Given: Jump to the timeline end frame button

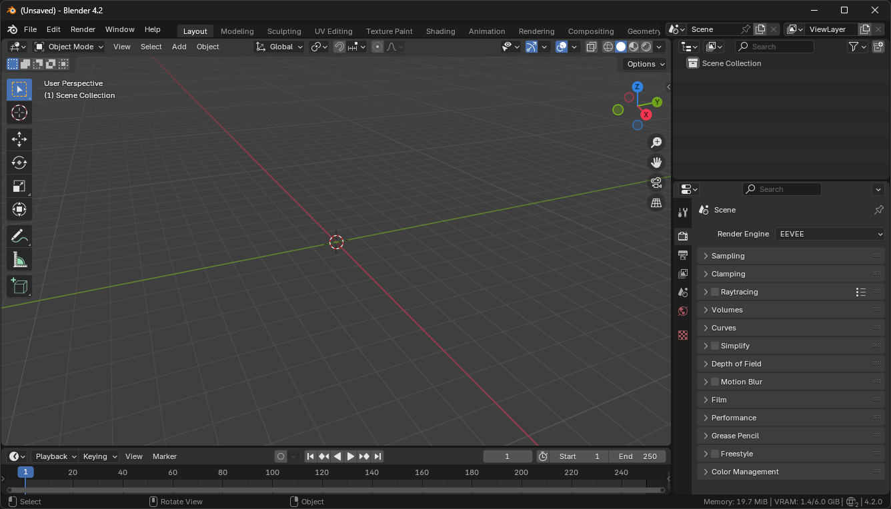Looking at the screenshot, I should 377,456.
